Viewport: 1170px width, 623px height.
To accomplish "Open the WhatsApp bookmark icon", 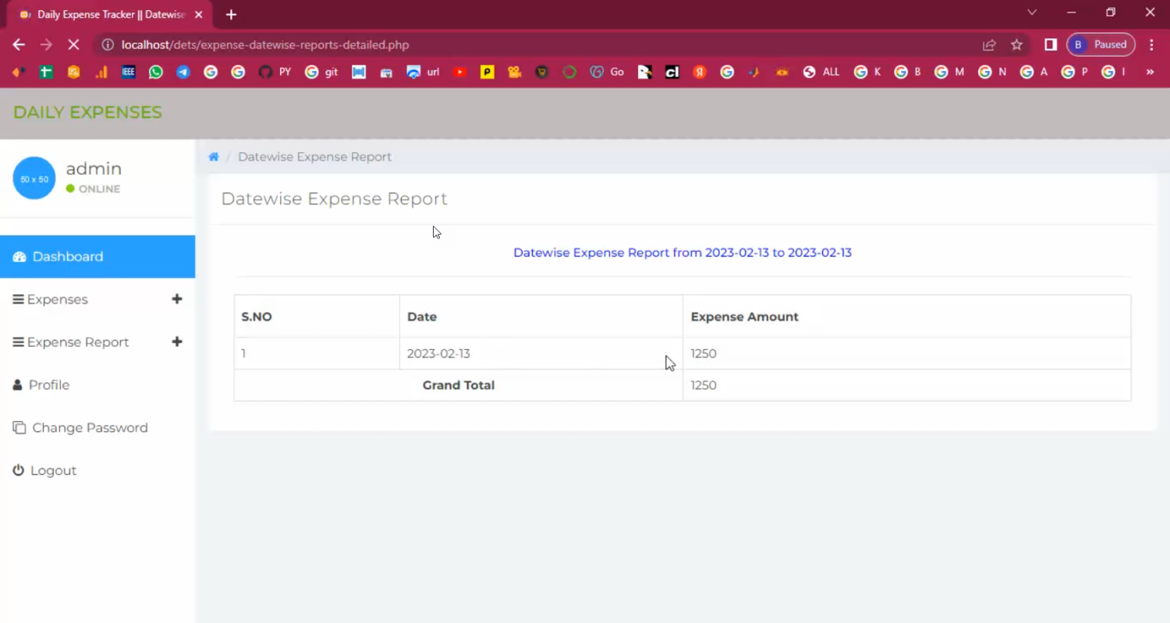I will 156,72.
